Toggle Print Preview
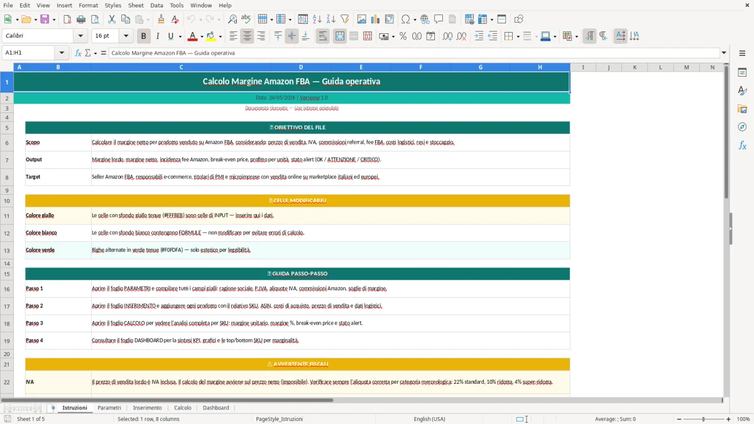 click(x=95, y=19)
